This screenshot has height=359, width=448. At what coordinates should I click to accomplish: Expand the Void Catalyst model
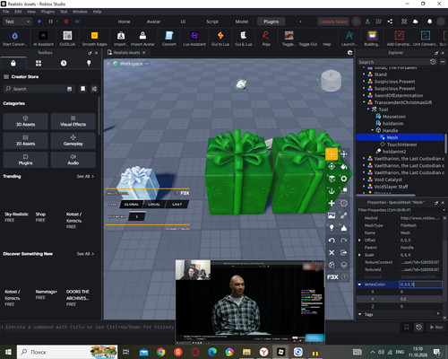364,179
